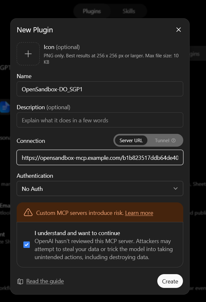Select the Server URL connection option
The height and width of the screenshot is (302, 206).
[131, 140]
